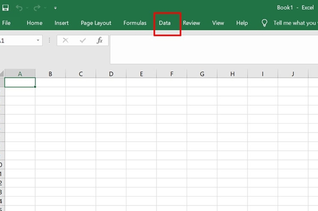This screenshot has height=211, width=318.
Task: Switch to the Review tab
Action: [192, 23]
